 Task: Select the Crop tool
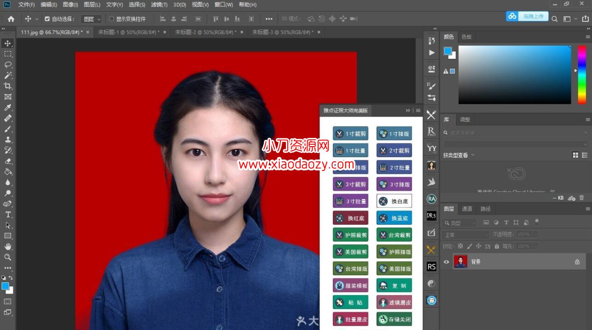[8, 86]
